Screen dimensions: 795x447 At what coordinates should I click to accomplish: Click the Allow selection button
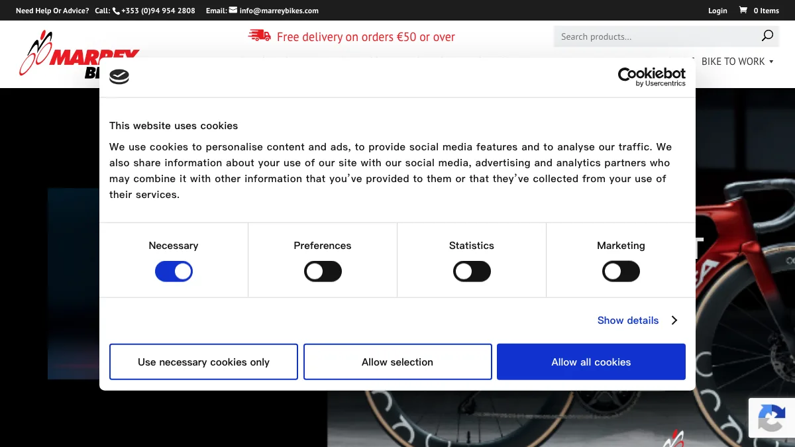pos(397,362)
